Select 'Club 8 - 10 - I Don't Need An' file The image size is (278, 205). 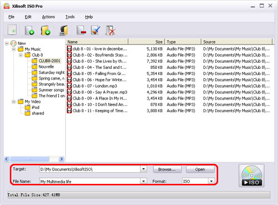click(x=100, y=104)
